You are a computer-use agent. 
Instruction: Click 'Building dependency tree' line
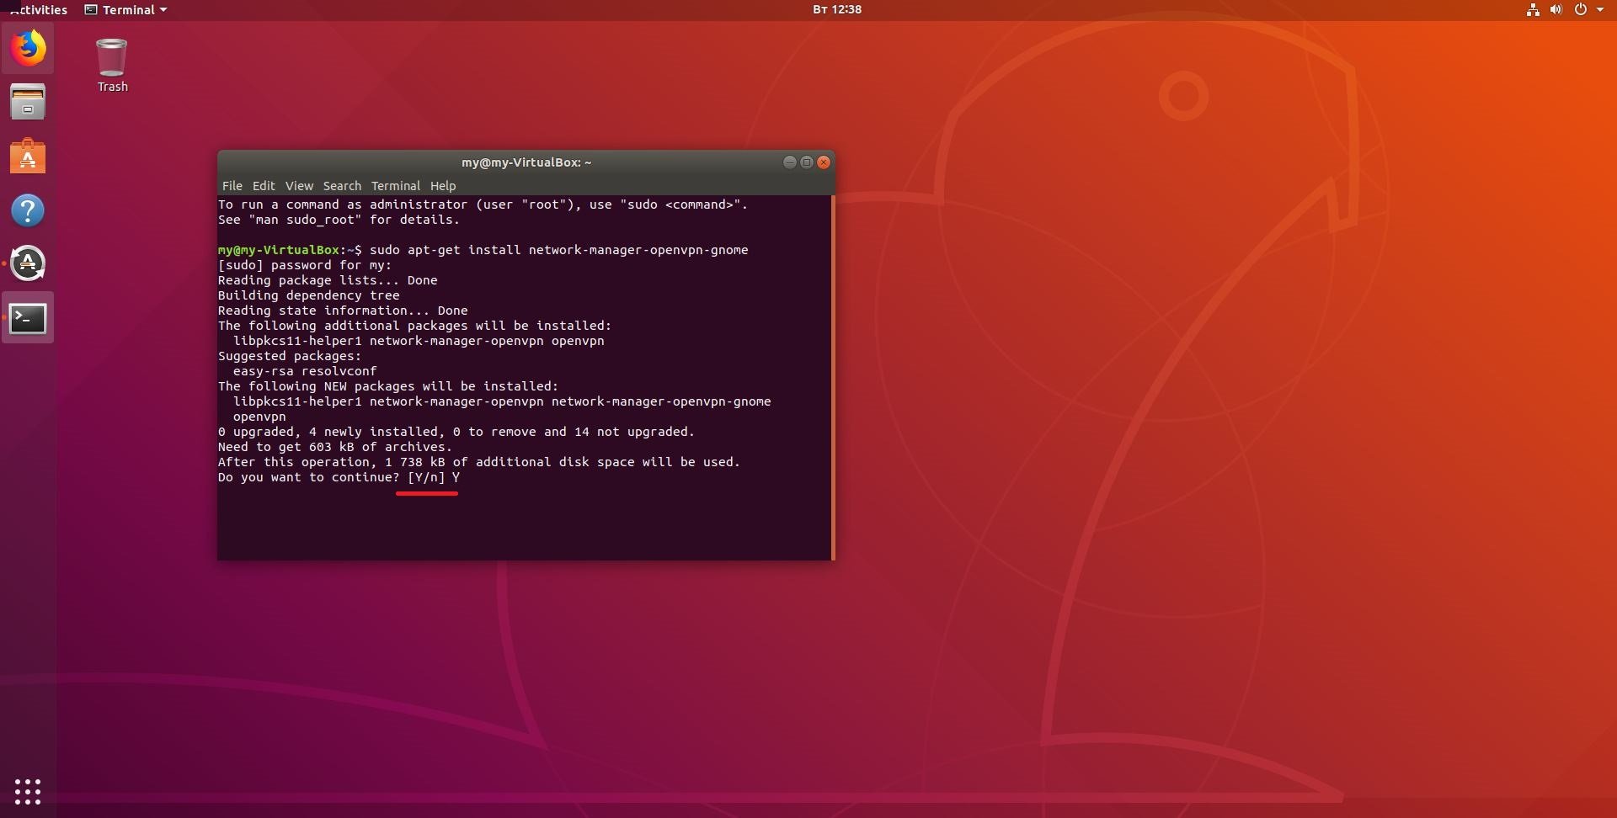click(x=309, y=295)
